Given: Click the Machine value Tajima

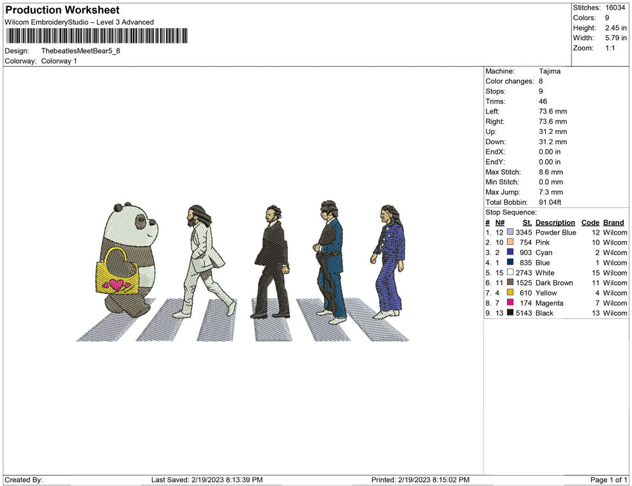Looking at the screenshot, I should pos(550,71).
